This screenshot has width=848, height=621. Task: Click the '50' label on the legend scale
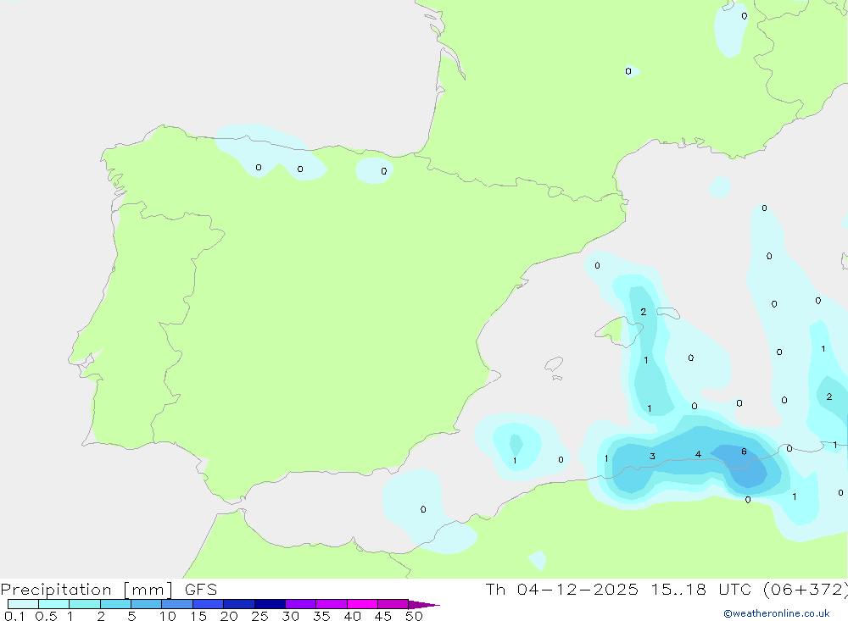(x=414, y=616)
